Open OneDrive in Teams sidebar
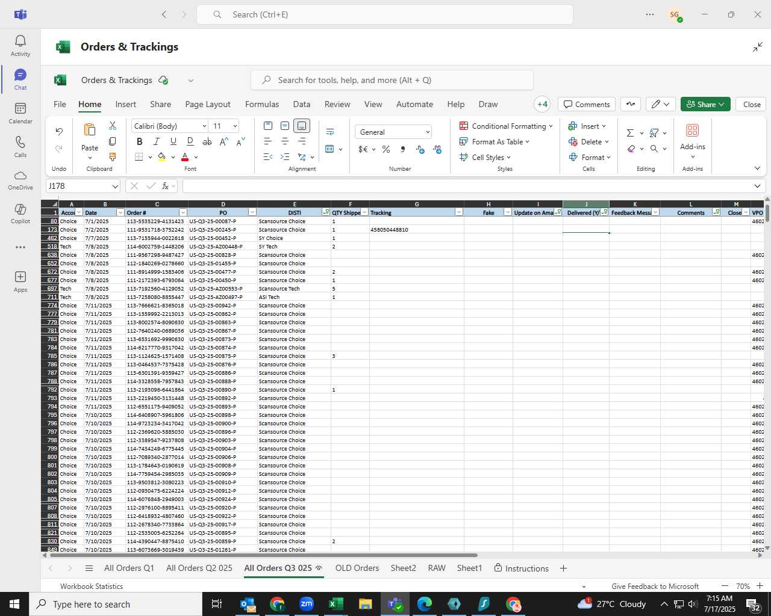The height and width of the screenshot is (616, 771). click(x=20, y=179)
